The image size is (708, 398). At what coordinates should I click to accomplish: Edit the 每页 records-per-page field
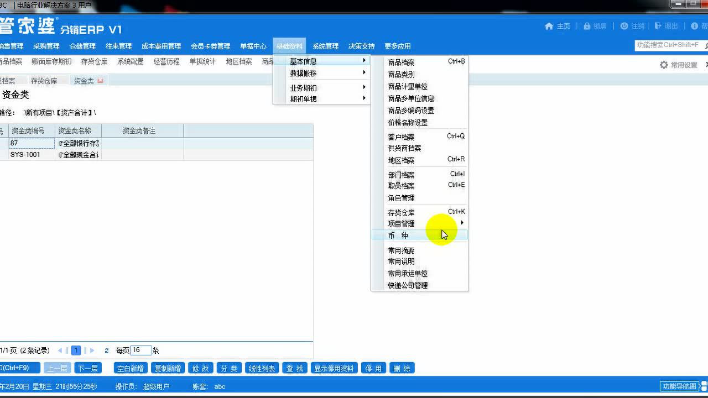pyautogui.click(x=141, y=350)
